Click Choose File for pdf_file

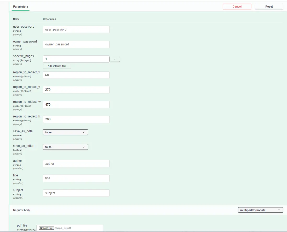pyautogui.click(x=46, y=228)
